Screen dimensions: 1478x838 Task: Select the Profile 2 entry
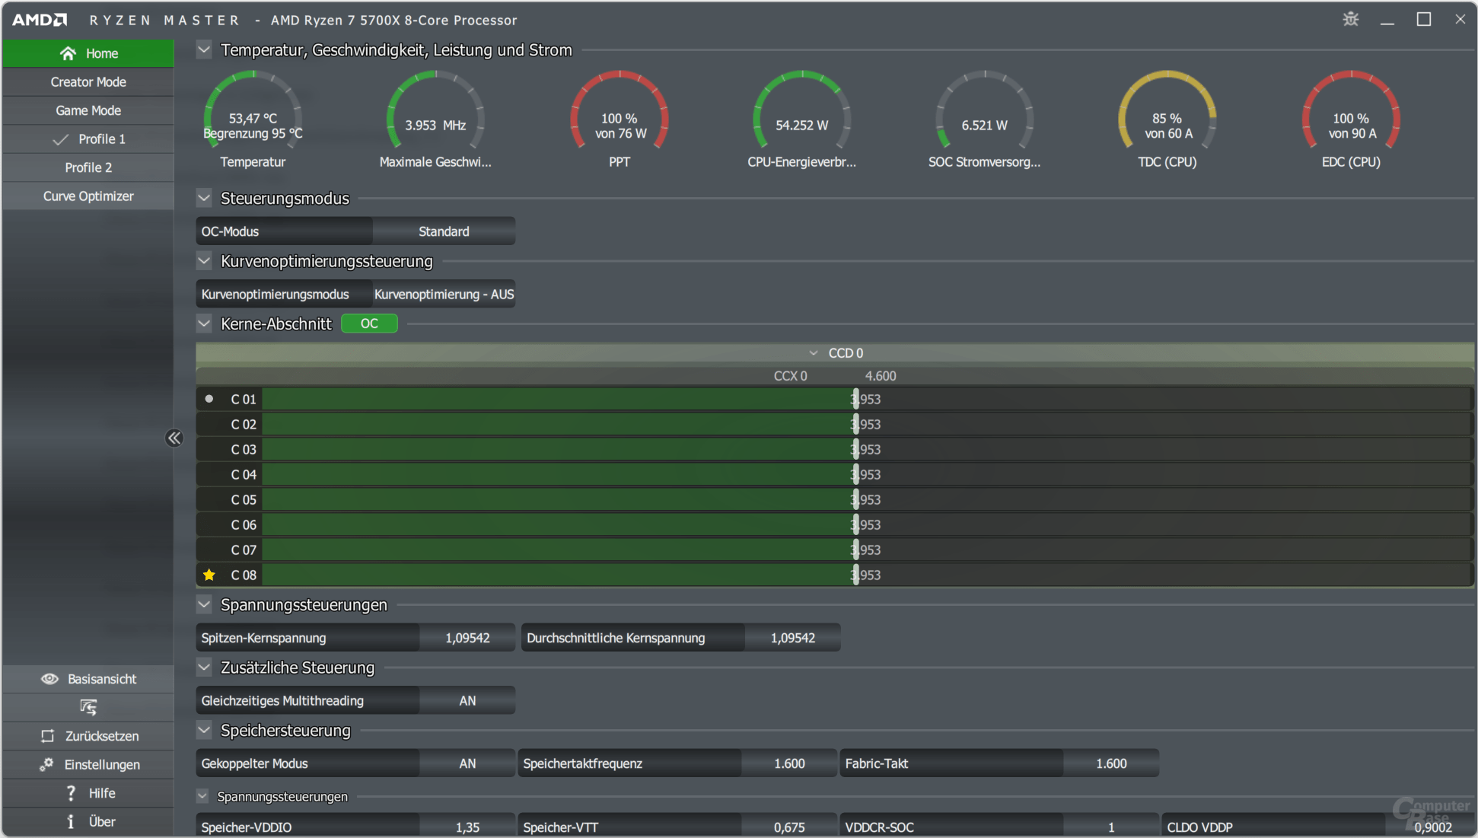click(88, 167)
